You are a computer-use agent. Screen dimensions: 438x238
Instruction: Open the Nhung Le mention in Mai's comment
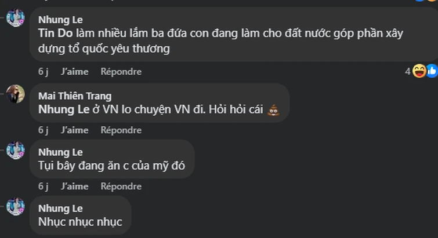point(64,109)
